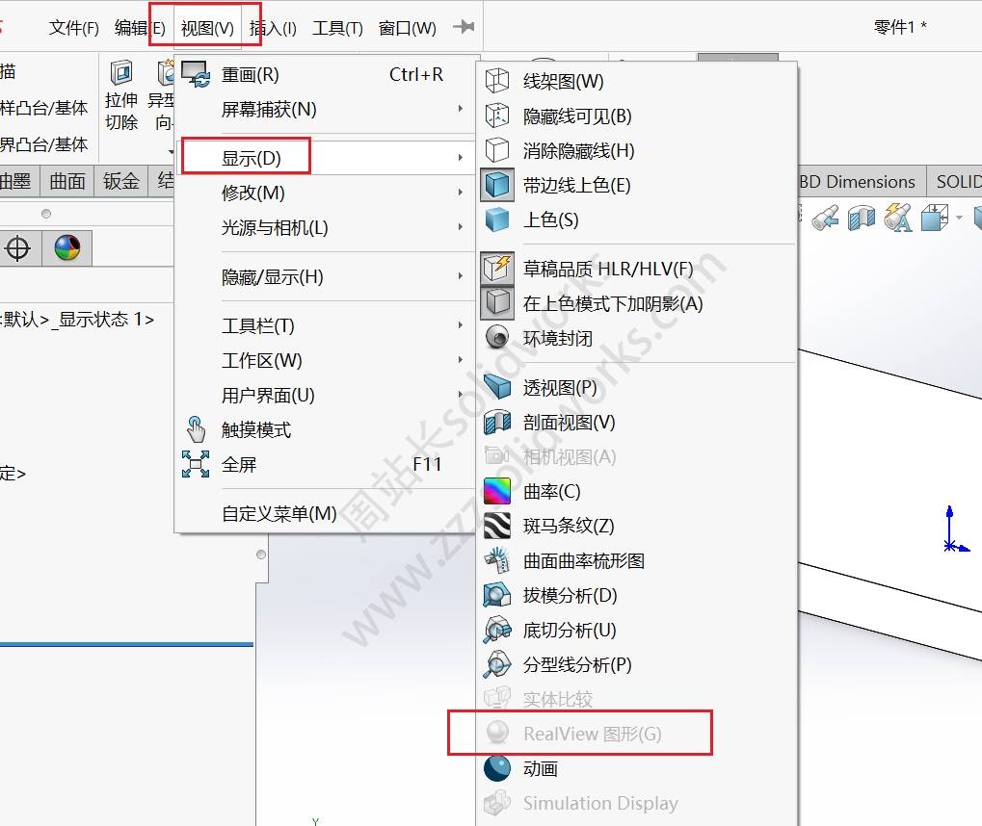Expand Lights and Cameras (光源与相机) submenu
Image resolution: width=982 pixels, height=826 pixels.
coord(326,227)
